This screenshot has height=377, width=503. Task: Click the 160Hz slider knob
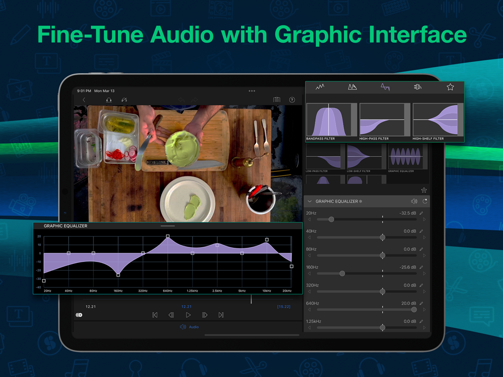click(x=342, y=273)
